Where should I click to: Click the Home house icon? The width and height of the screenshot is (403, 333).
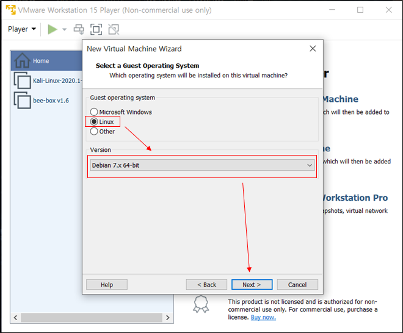(x=23, y=60)
